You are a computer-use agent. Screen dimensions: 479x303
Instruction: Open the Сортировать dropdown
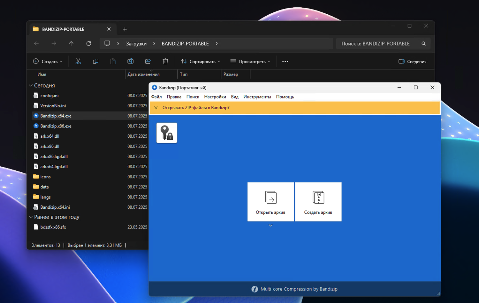click(x=201, y=61)
